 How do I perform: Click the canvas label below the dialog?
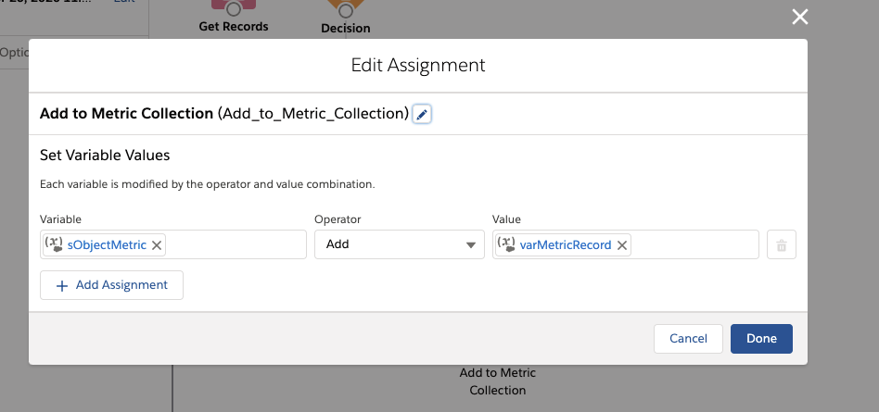point(498,381)
